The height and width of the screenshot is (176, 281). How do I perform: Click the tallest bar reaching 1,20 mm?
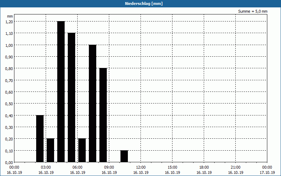[x=61, y=92]
